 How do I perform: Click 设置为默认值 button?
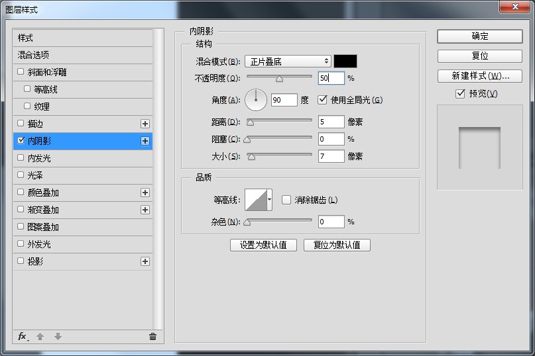tap(263, 245)
